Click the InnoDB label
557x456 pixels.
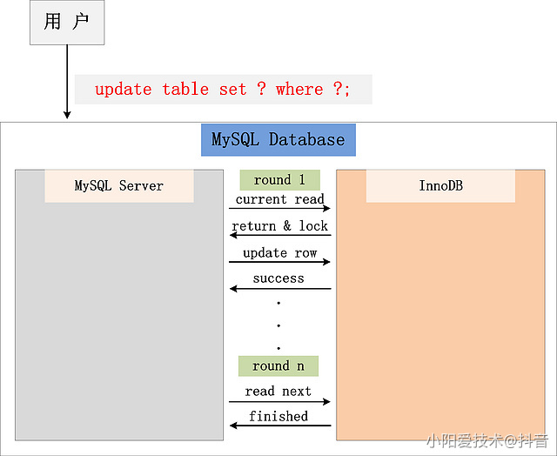click(x=440, y=185)
